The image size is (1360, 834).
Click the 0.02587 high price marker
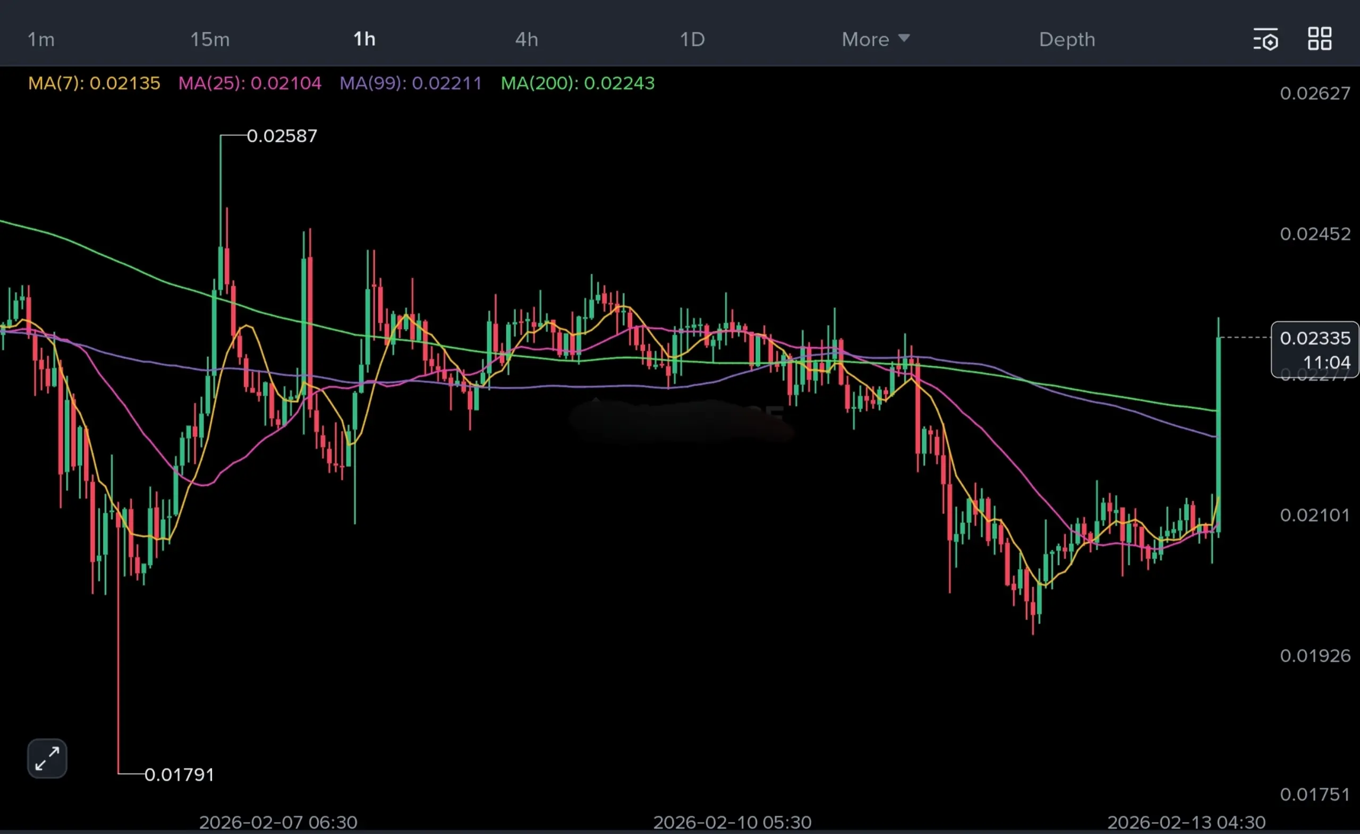click(x=282, y=136)
